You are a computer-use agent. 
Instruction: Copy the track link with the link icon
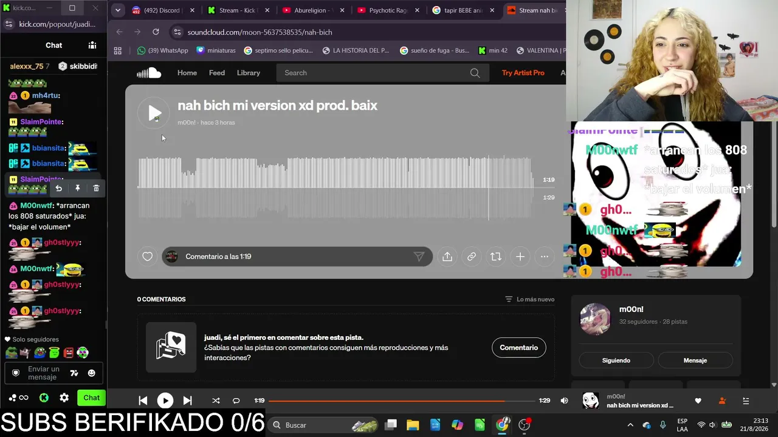tap(472, 257)
